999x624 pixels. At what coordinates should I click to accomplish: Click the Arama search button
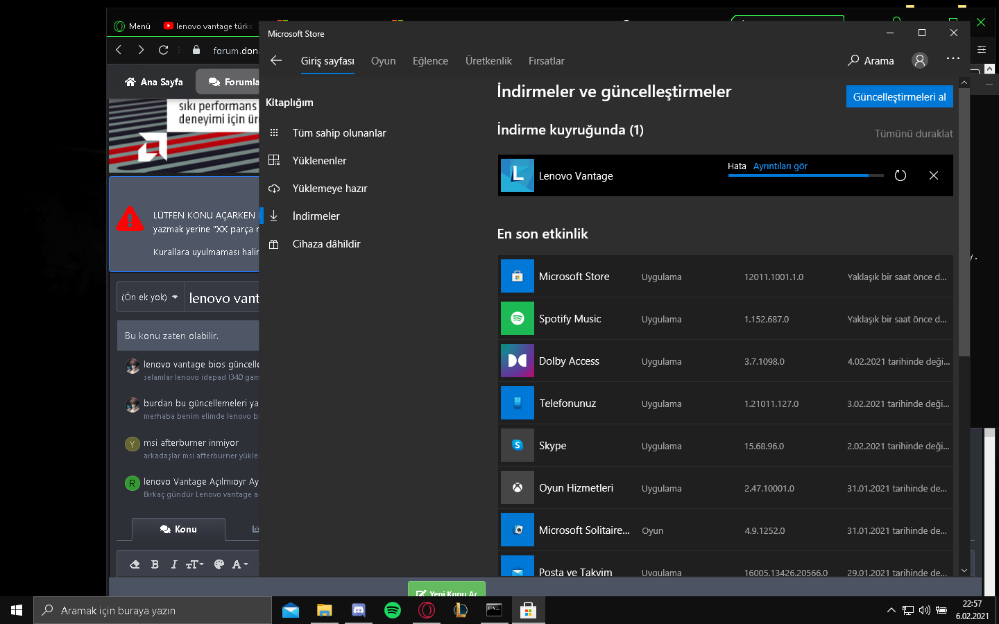click(871, 60)
